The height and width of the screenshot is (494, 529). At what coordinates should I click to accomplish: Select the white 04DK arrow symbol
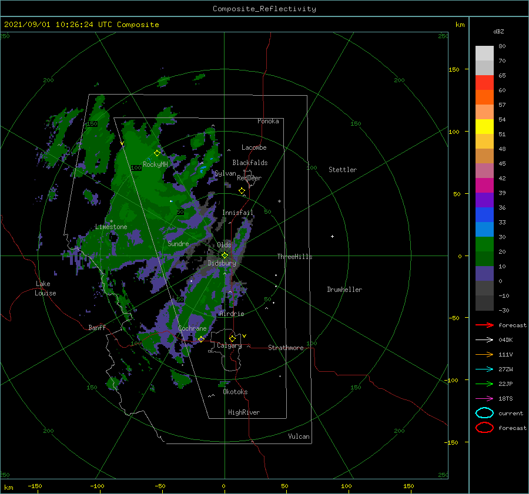484,340
